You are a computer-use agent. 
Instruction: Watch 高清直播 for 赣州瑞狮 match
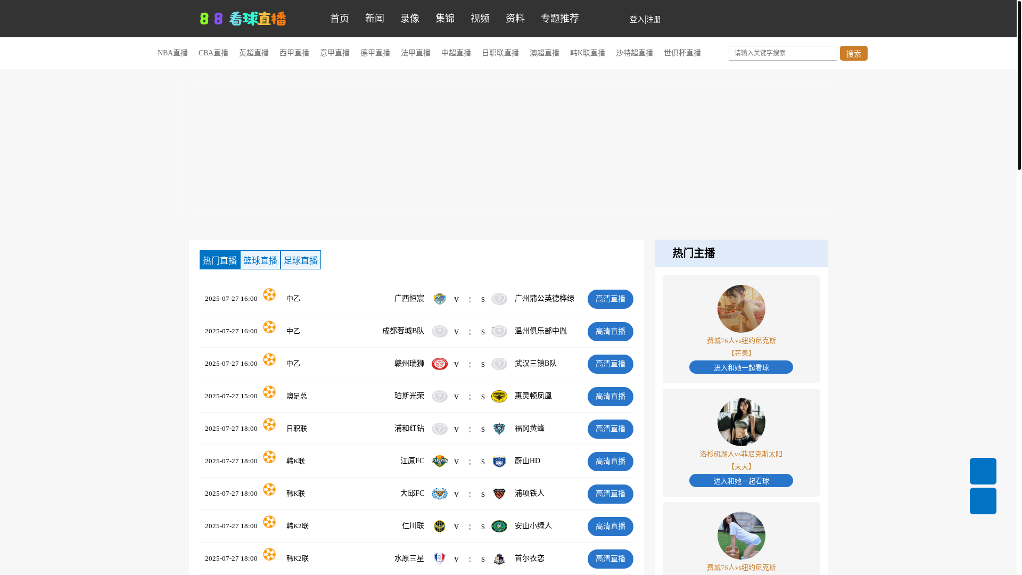pyautogui.click(x=611, y=364)
